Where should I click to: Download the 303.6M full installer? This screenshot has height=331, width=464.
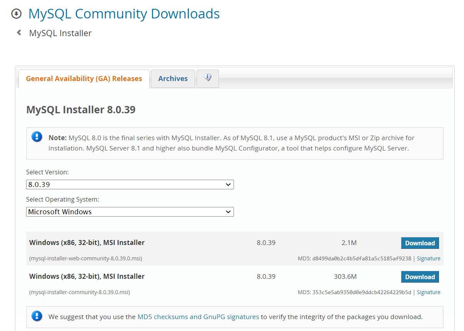[x=420, y=277]
